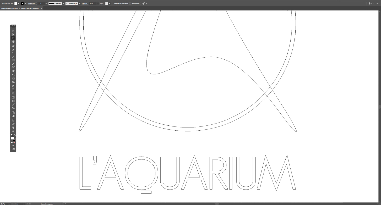
Task: Open the Arrondi 5 pt brush dropdown
Action: (x=80, y=3)
